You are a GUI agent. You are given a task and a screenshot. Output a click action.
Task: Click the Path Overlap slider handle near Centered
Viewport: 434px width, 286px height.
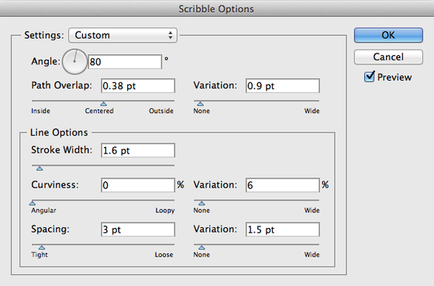(x=104, y=104)
